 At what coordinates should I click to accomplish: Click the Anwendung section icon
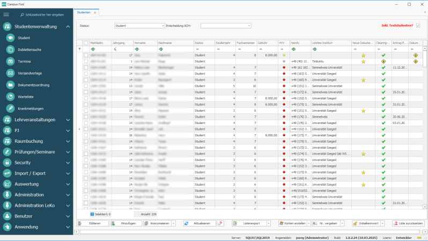click(x=8, y=227)
